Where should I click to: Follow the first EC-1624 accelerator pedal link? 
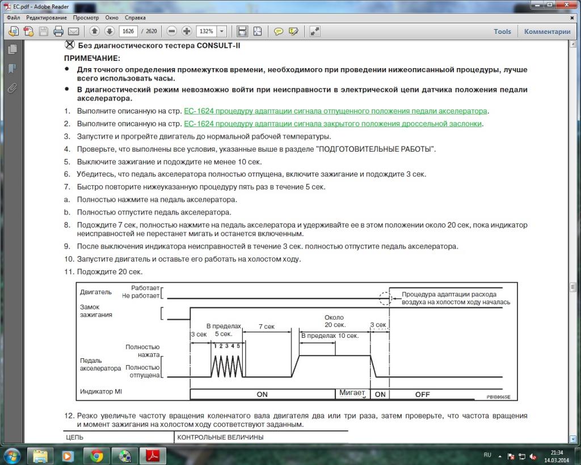pos(335,111)
